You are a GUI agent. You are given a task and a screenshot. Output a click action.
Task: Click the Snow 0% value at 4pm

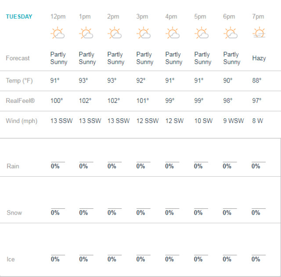pyautogui.click(x=169, y=213)
